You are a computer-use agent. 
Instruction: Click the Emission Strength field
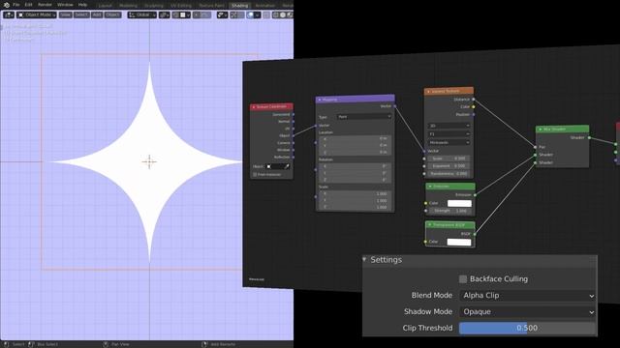pos(450,211)
